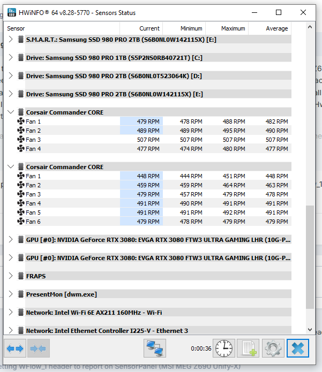Click the fan icon of Fan 5
The width and height of the screenshot is (322, 372).
coord(21,212)
